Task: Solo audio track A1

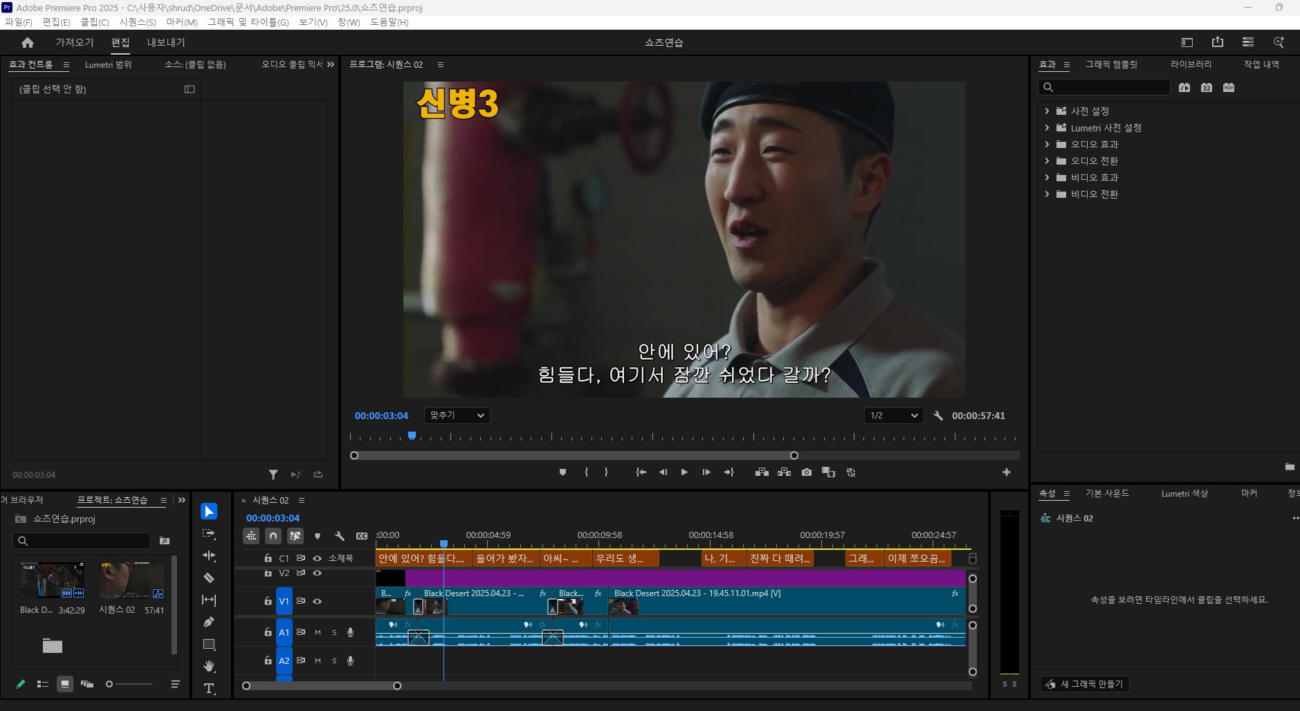Action: pos(334,632)
